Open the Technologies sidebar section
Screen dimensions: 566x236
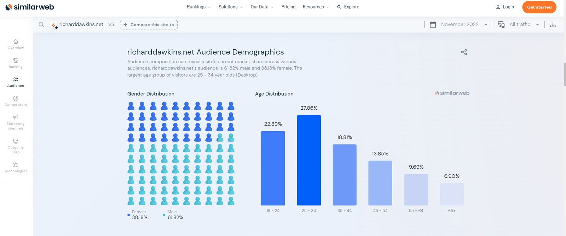pos(16,167)
